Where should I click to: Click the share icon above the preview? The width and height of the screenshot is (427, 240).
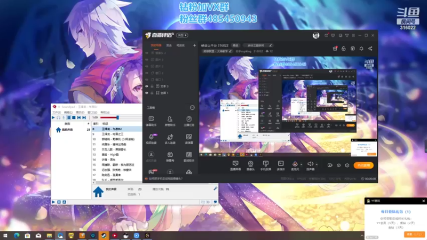pyautogui.click(x=370, y=49)
